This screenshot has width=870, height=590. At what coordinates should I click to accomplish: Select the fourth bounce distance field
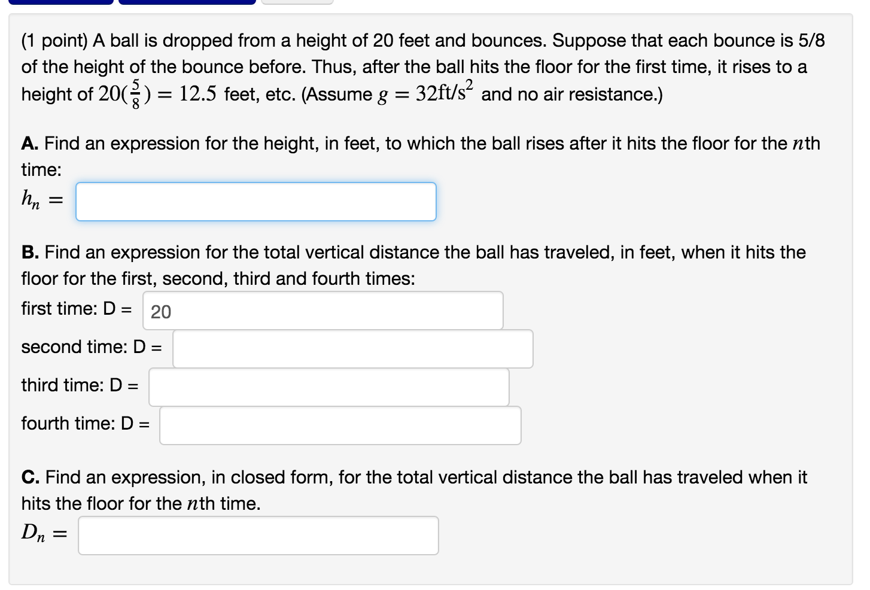pyautogui.click(x=340, y=425)
